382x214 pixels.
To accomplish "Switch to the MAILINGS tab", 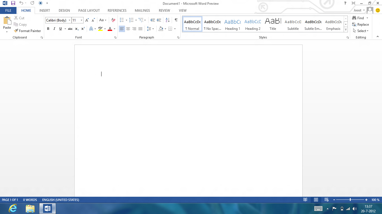I will coord(142,11).
